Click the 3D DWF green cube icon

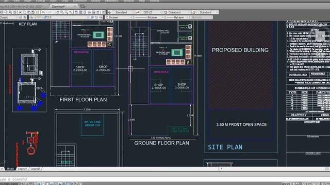(x=15, y=12)
